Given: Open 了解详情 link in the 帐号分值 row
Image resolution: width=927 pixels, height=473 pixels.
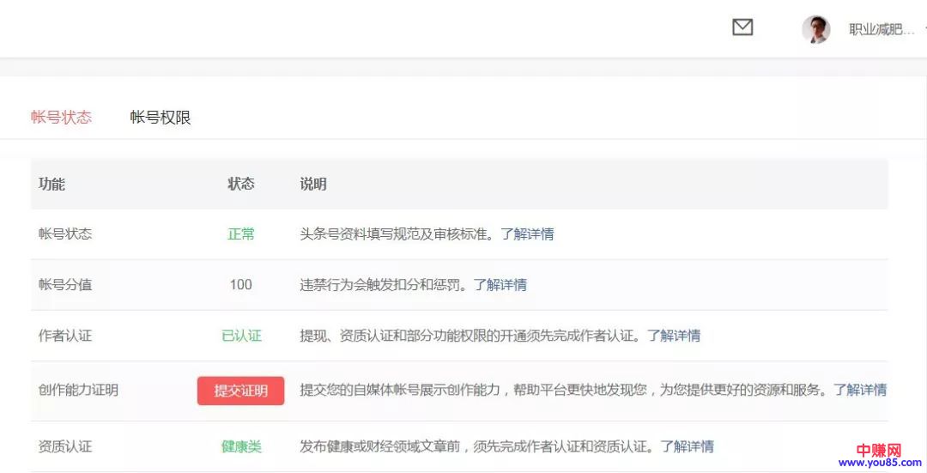Looking at the screenshot, I should [500, 285].
